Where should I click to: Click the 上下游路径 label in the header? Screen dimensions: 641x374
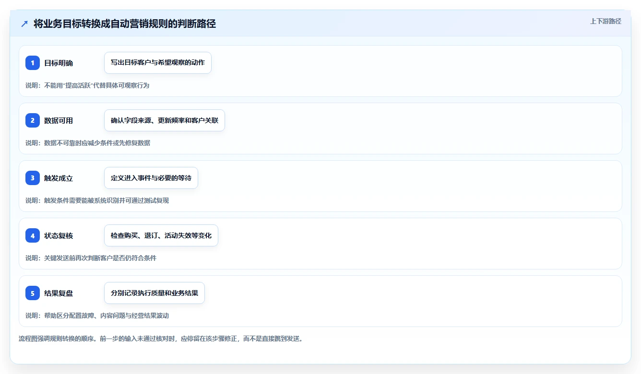[605, 21]
